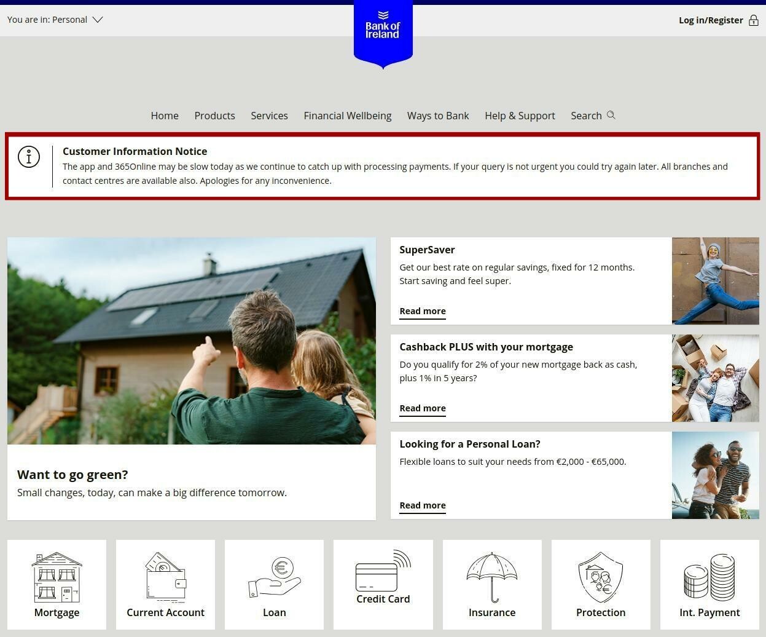Click Read more under Personal Loan

click(x=423, y=505)
